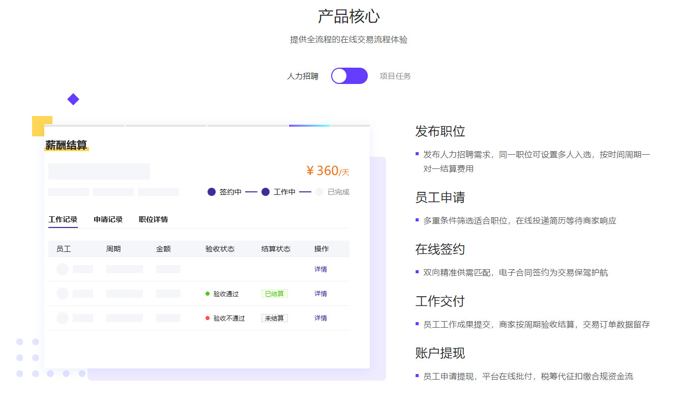Click the grey 已完成 step circle

[319, 192]
